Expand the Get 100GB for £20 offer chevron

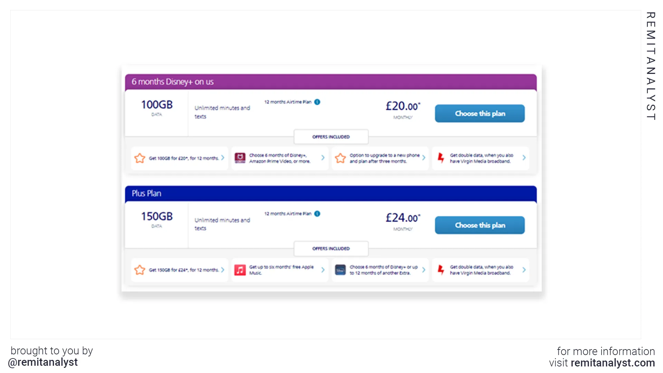pos(223,158)
